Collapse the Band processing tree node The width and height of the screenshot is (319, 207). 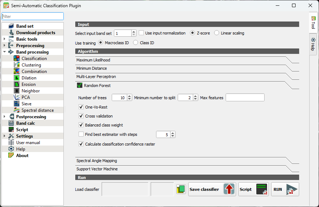click(4, 52)
